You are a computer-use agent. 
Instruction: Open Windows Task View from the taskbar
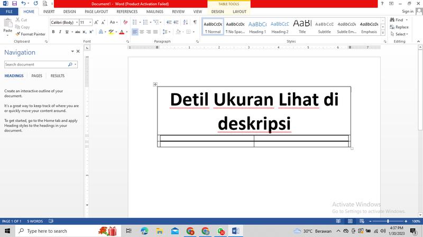coord(128,231)
